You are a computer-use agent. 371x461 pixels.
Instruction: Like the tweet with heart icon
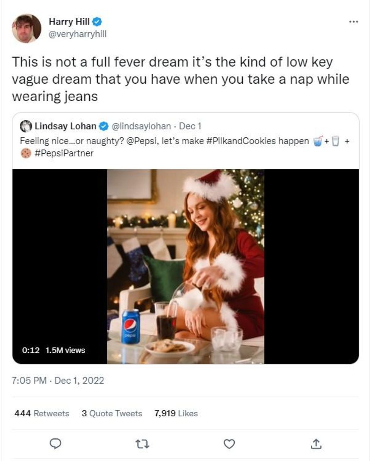click(229, 444)
